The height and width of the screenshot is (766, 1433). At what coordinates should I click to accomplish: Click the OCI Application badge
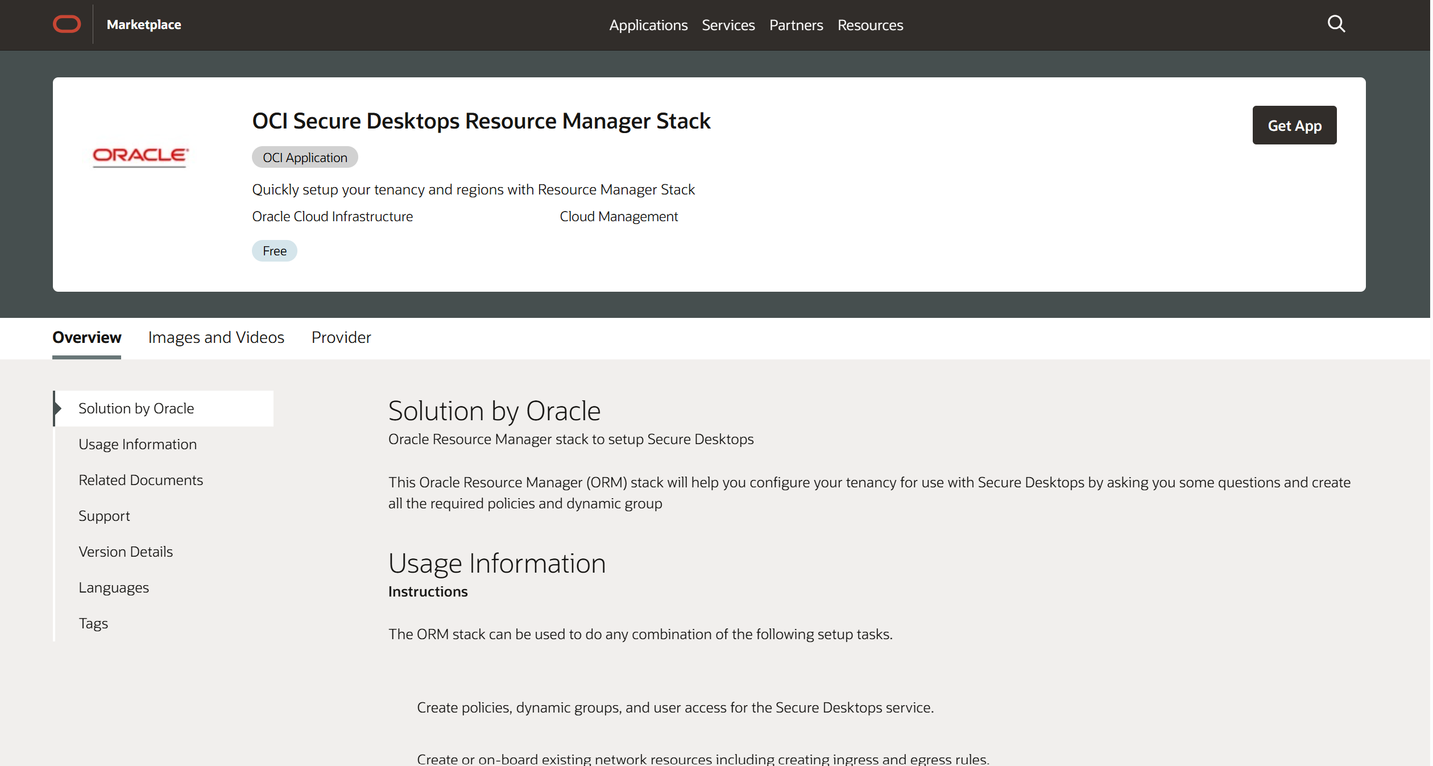click(305, 157)
